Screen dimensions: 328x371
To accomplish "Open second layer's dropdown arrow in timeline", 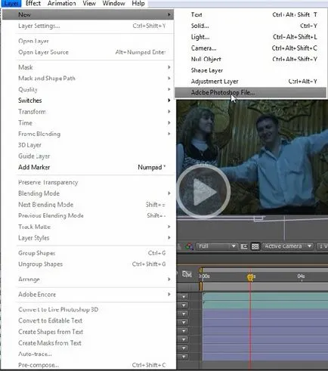I will [x=184, y=305].
